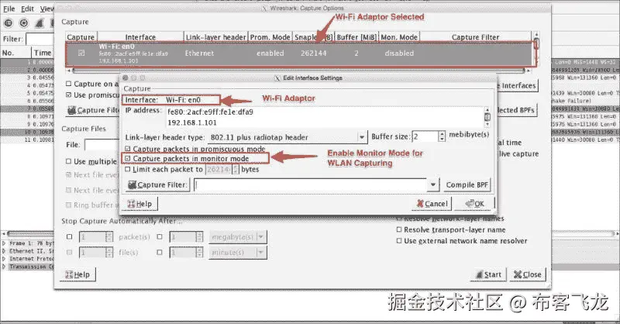Click the interface list horizontal scrollbar
The height and width of the screenshot is (324, 620).
click(299, 71)
